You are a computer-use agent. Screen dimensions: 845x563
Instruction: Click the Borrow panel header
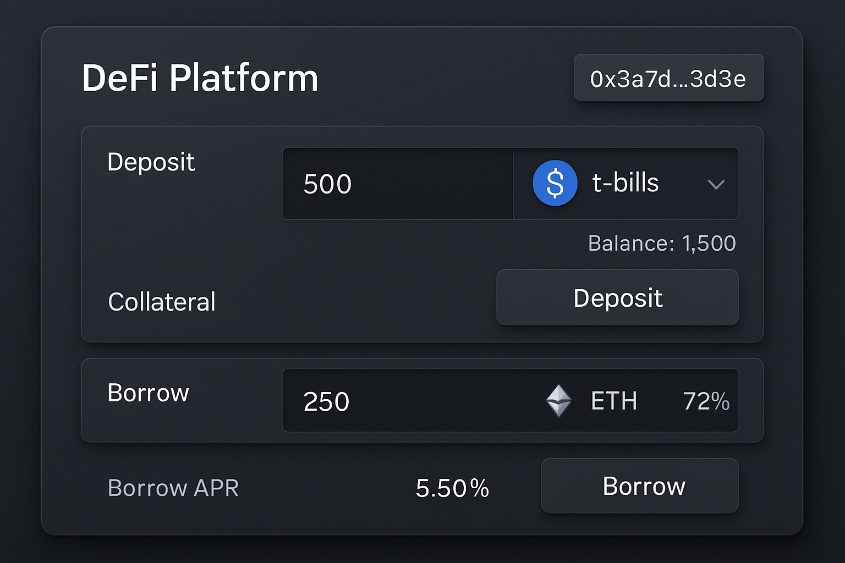(147, 393)
